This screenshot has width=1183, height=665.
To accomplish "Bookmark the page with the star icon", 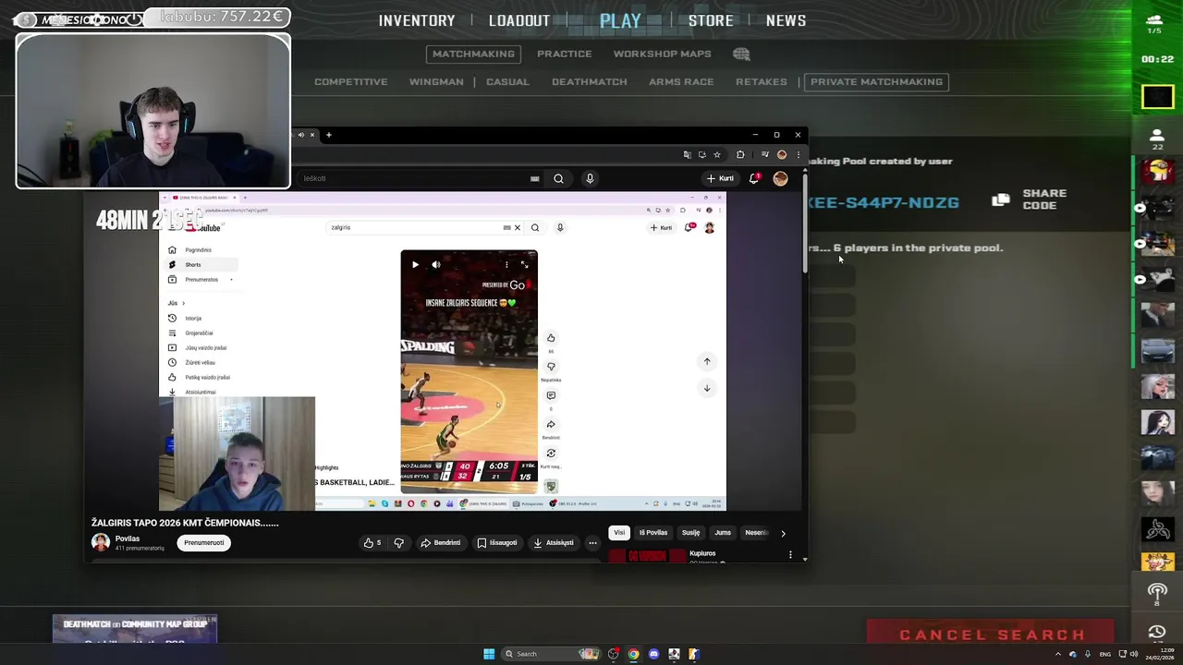I will pos(716,154).
